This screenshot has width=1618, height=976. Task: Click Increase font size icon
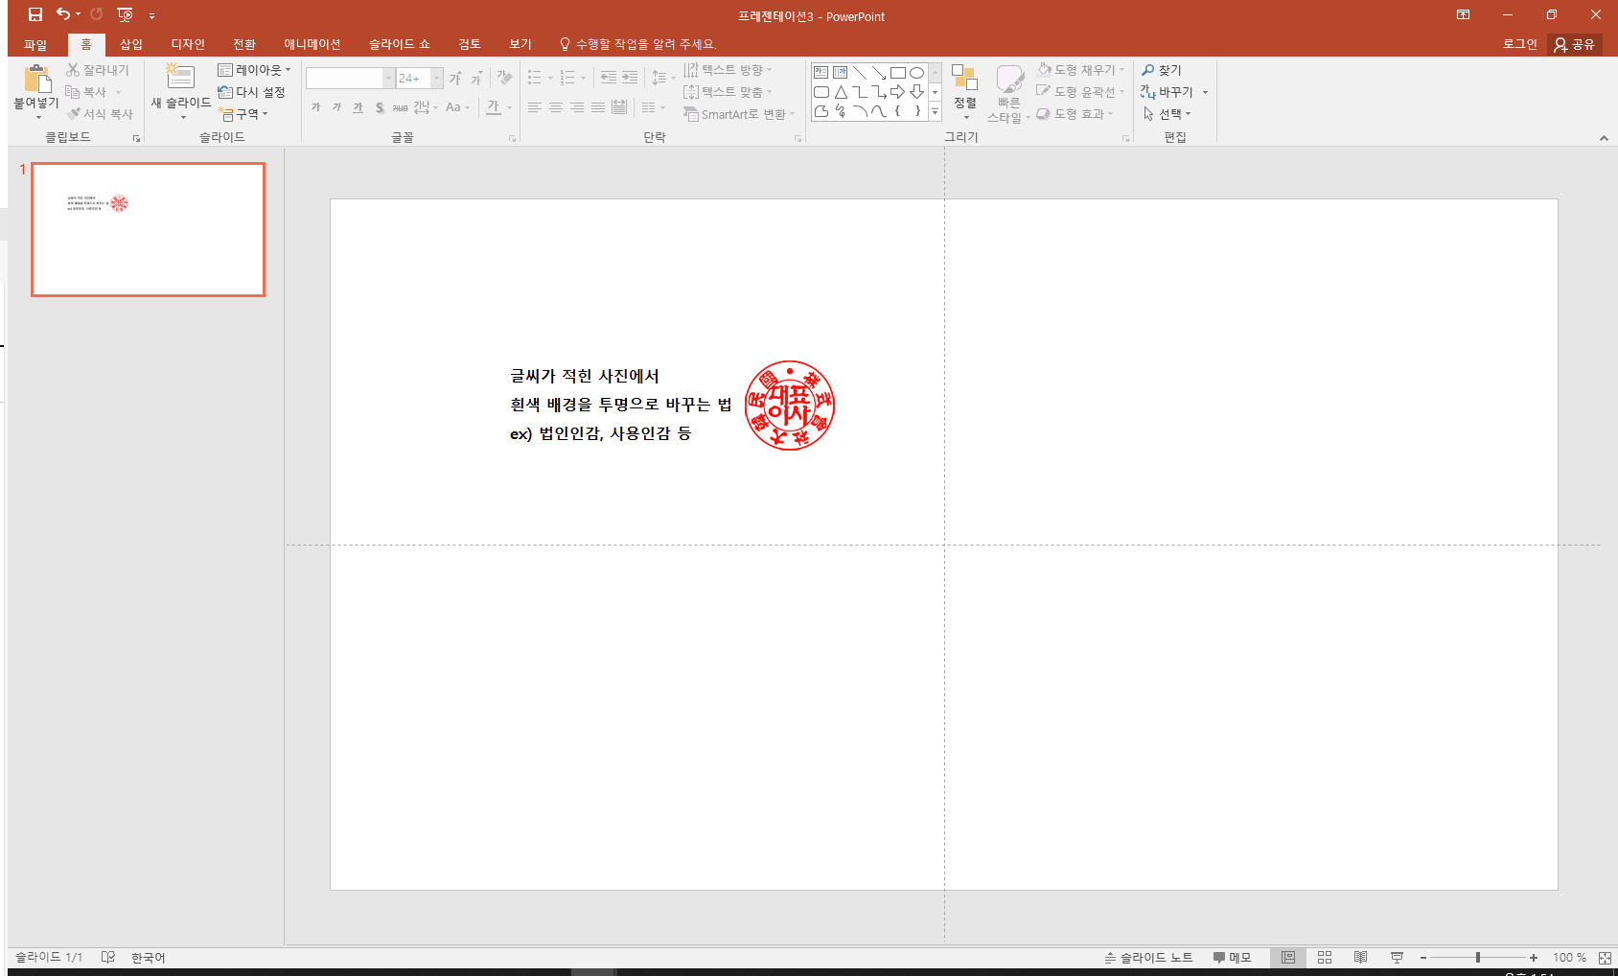(x=455, y=78)
